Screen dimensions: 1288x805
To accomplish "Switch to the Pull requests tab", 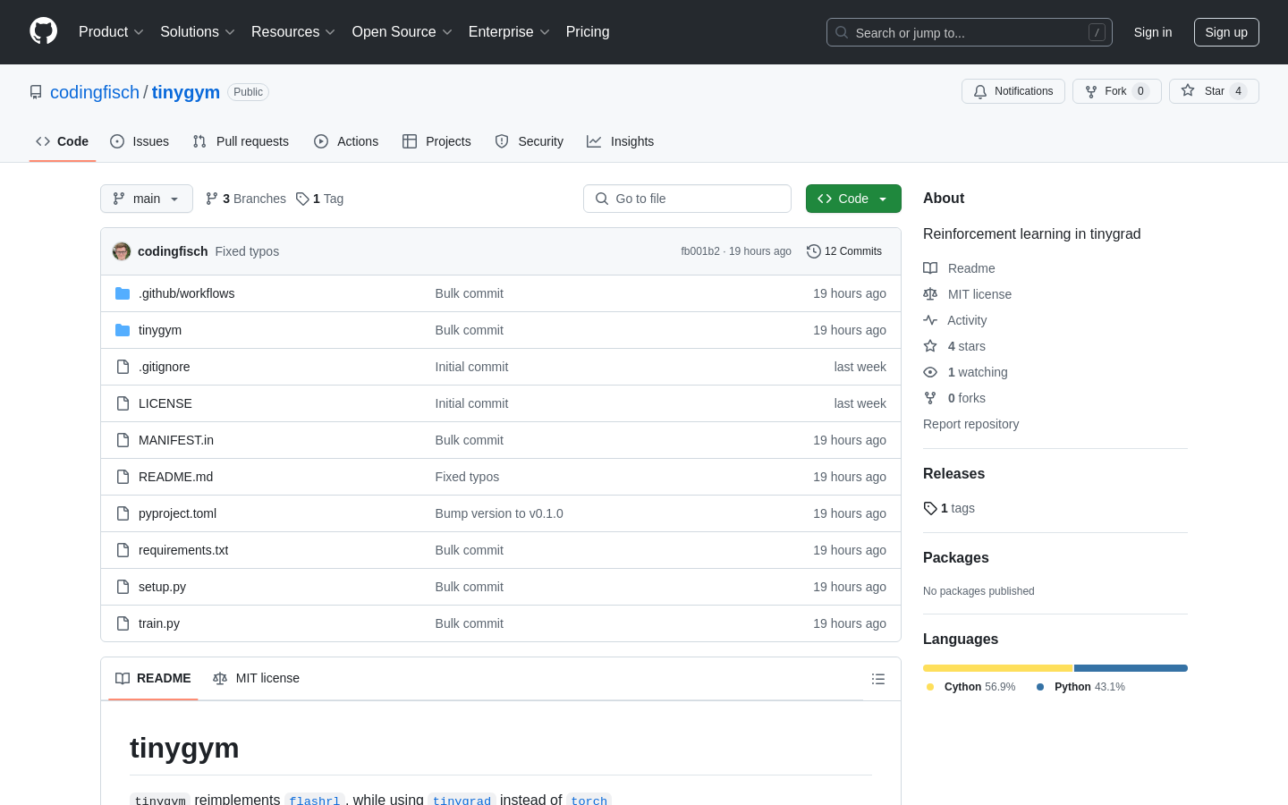I will click(241, 141).
